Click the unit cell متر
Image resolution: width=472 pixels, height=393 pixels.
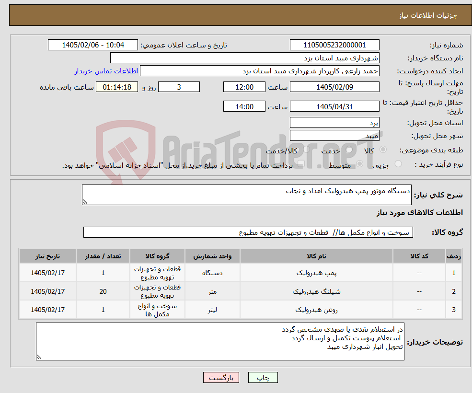click(x=212, y=291)
